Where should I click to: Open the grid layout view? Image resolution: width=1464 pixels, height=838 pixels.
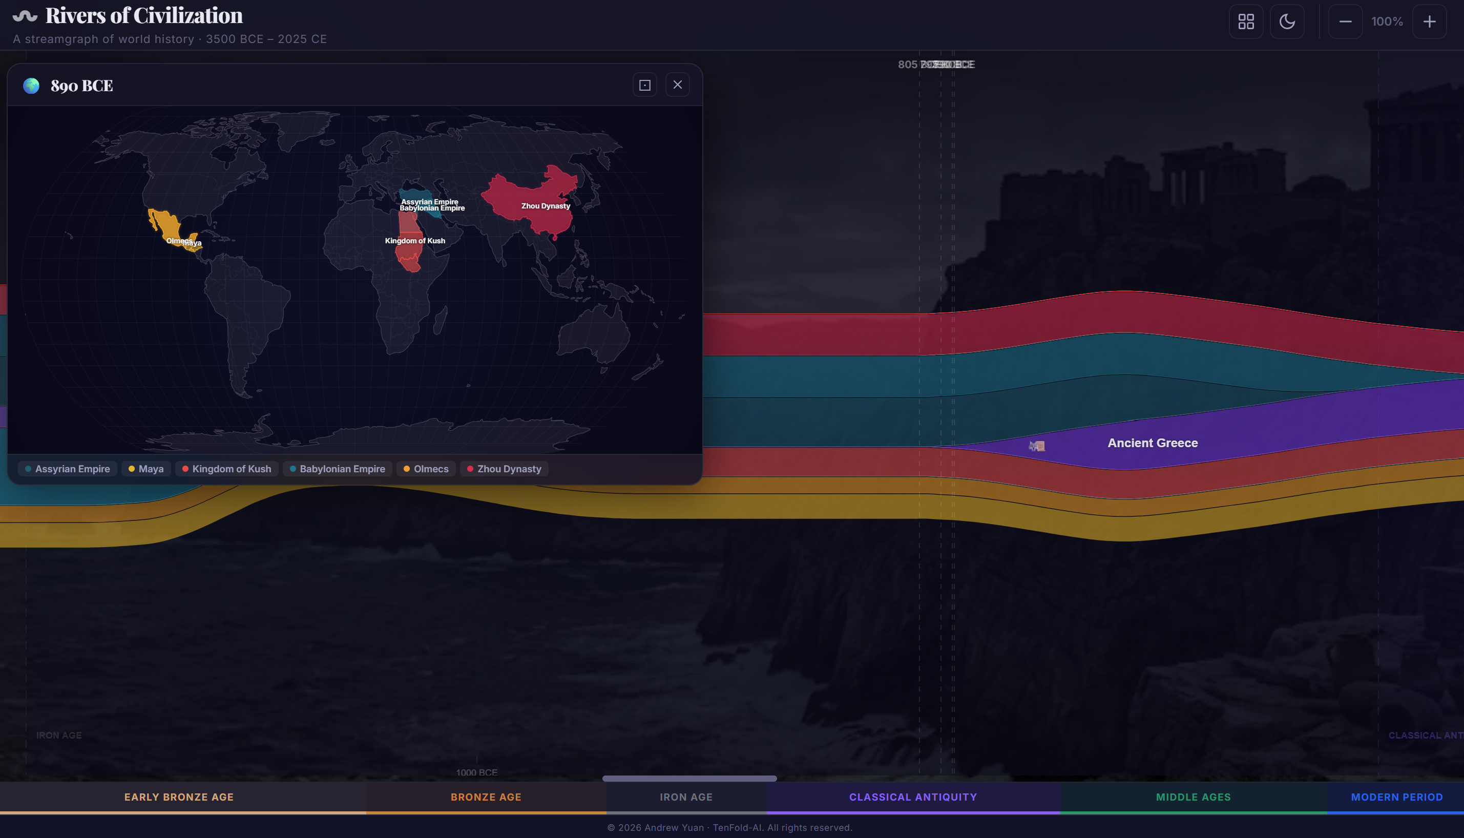pyautogui.click(x=1246, y=22)
